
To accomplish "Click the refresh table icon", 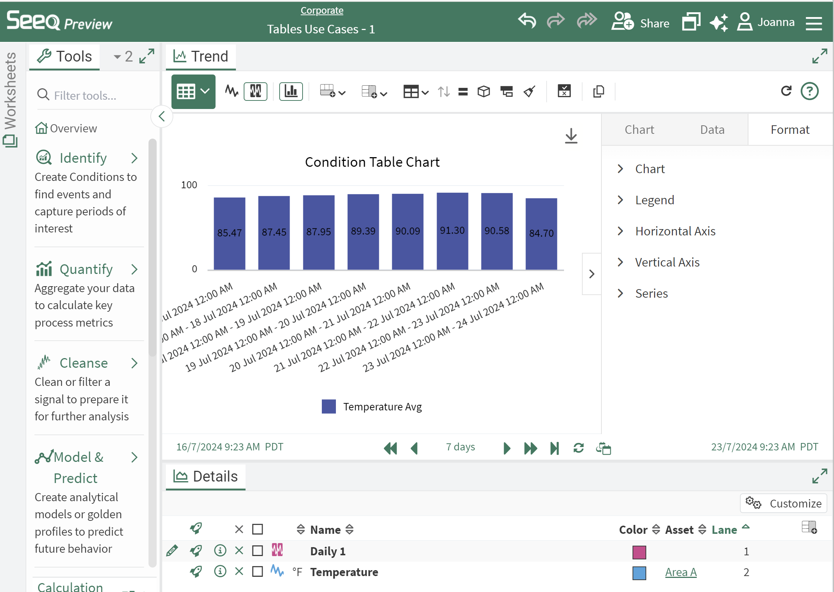I will (786, 91).
